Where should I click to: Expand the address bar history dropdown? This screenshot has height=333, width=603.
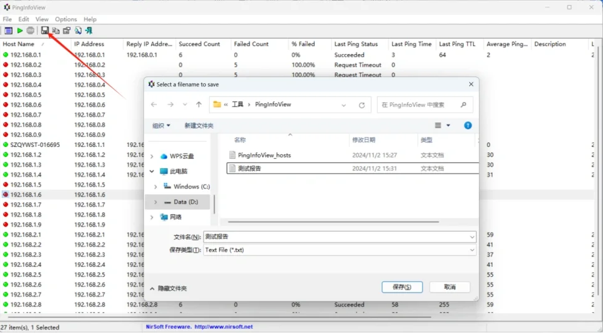click(344, 105)
